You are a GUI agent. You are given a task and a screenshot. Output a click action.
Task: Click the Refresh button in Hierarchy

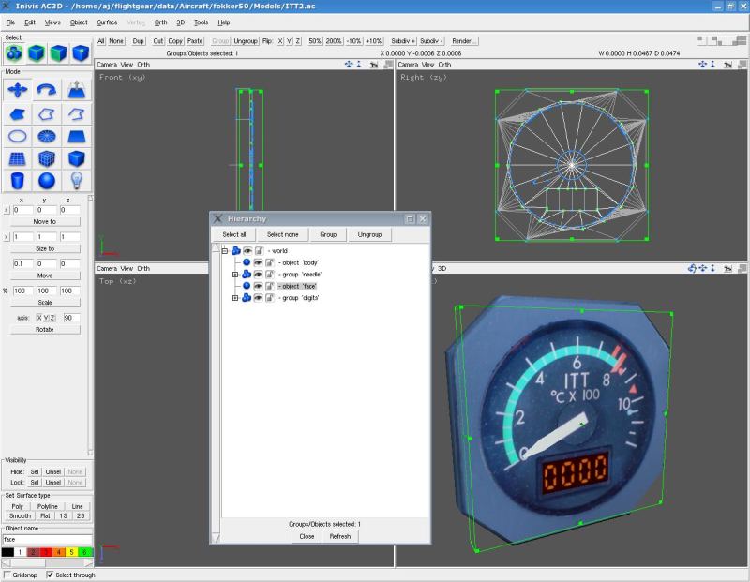pos(340,537)
